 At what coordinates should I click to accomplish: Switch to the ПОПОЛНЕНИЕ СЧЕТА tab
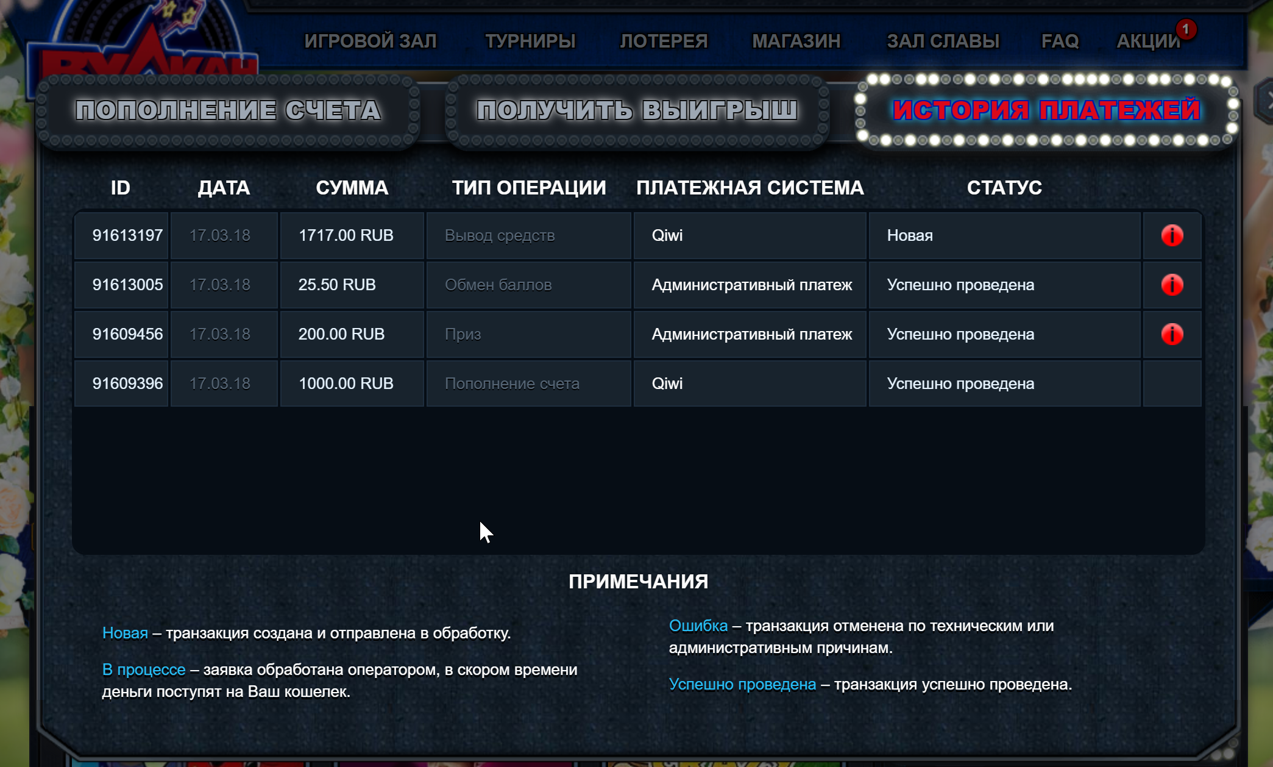(227, 112)
